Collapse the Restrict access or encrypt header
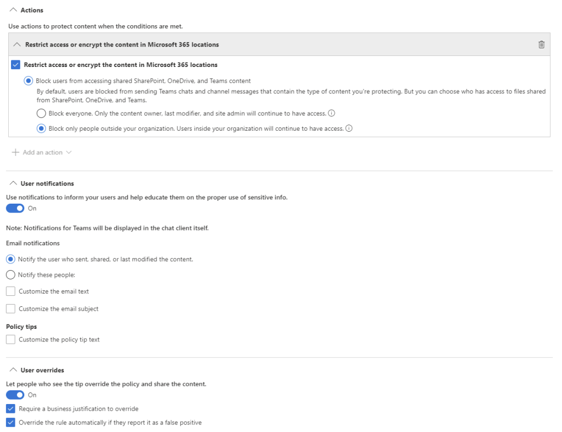Screen dimensions: 562x432 coord(17,44)
